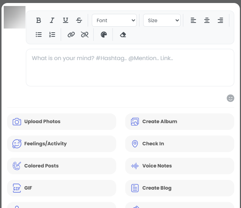Viewport: 241px width, 208px height.
Task: Open the Size dropdown
Action: (162, 20)
